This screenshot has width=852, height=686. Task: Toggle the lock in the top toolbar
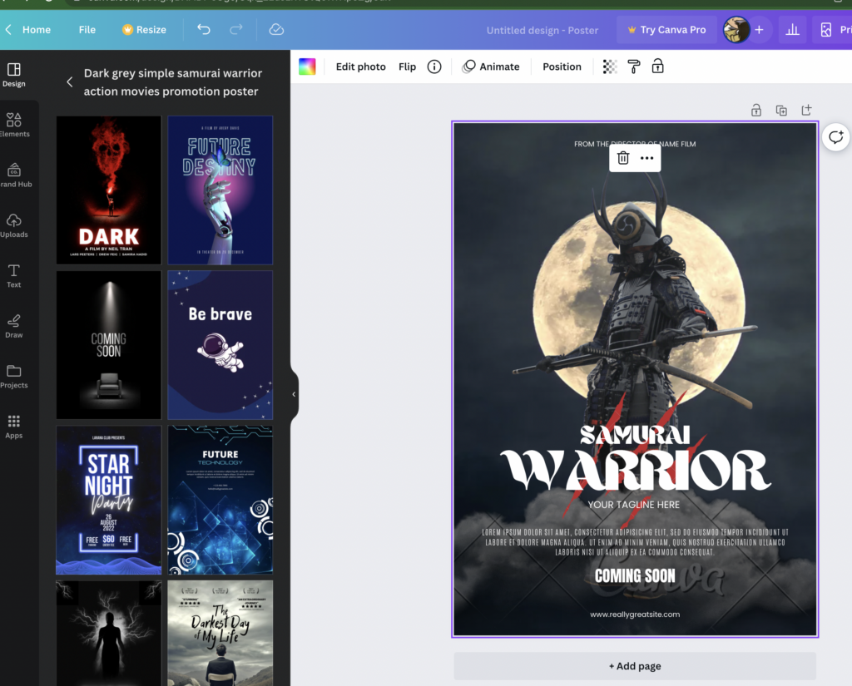point(658,67)
